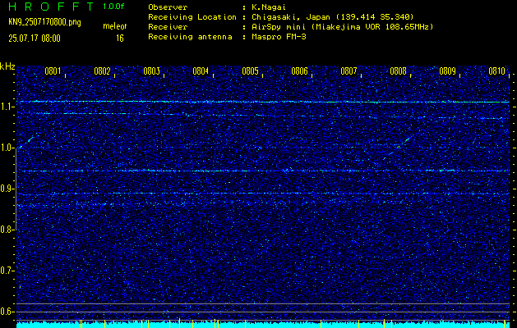Click the 0801 time marker
This screenshot has width=517, height=328.
tap(53, 71)
